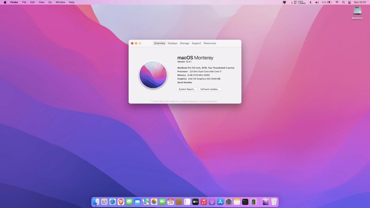Open the Licence Agreement link
The image size is (370, 208).
click(208, 101)
